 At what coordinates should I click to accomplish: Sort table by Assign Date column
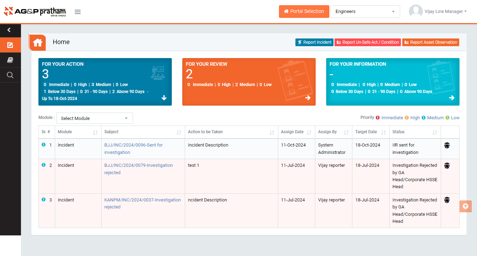309,133
